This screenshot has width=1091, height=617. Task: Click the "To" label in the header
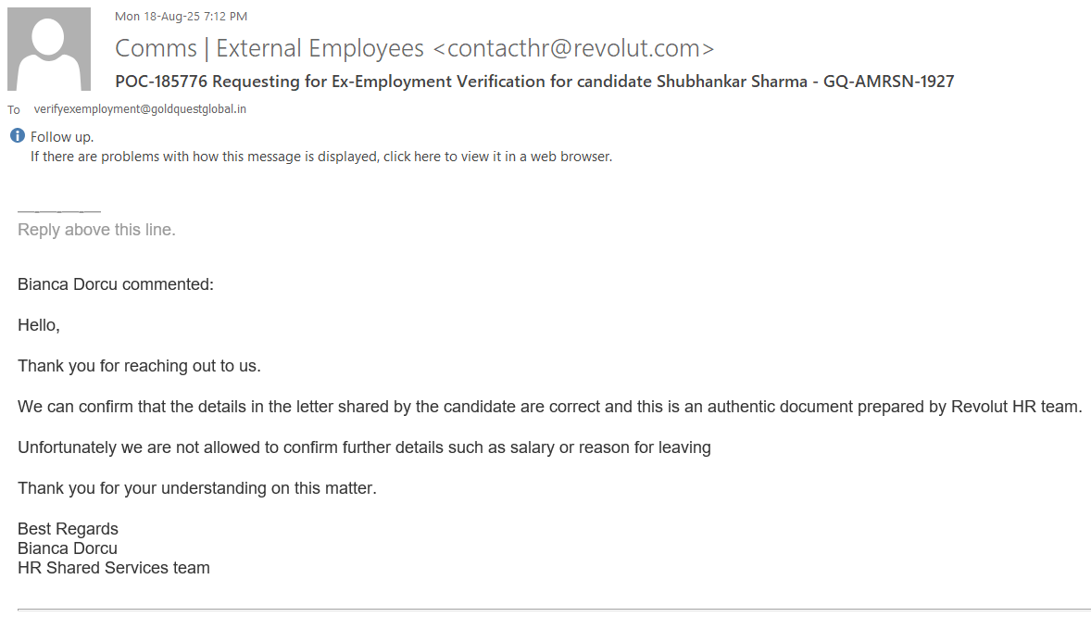(x=14, y=110)
